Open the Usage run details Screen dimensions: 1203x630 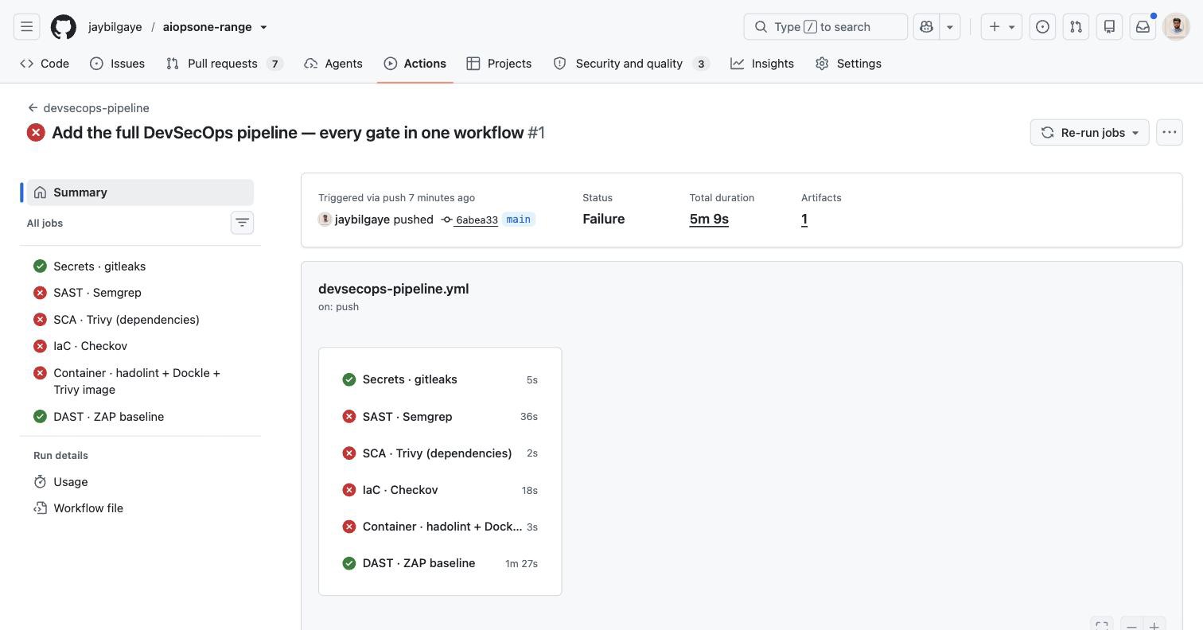point(140,482)
